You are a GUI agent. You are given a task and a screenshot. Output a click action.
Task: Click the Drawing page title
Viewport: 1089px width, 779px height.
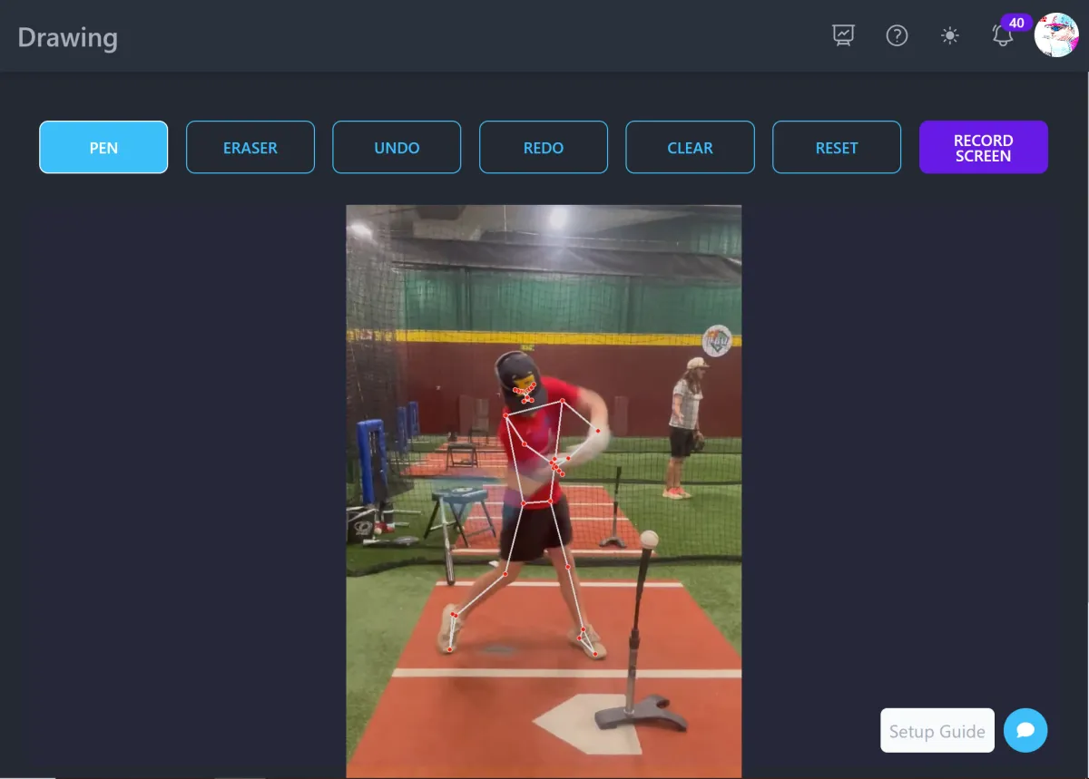[68, 38]
